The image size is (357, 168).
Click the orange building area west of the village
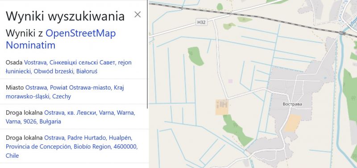tap(222, 107)
